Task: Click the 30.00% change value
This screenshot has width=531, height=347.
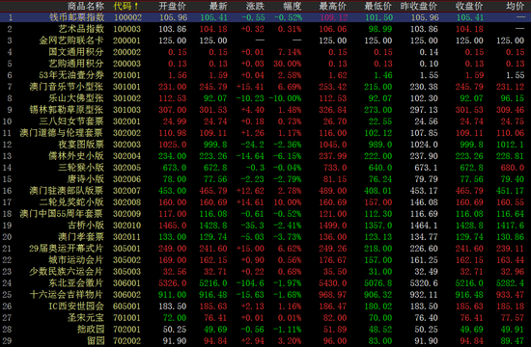Action: [x=287, y=64]
